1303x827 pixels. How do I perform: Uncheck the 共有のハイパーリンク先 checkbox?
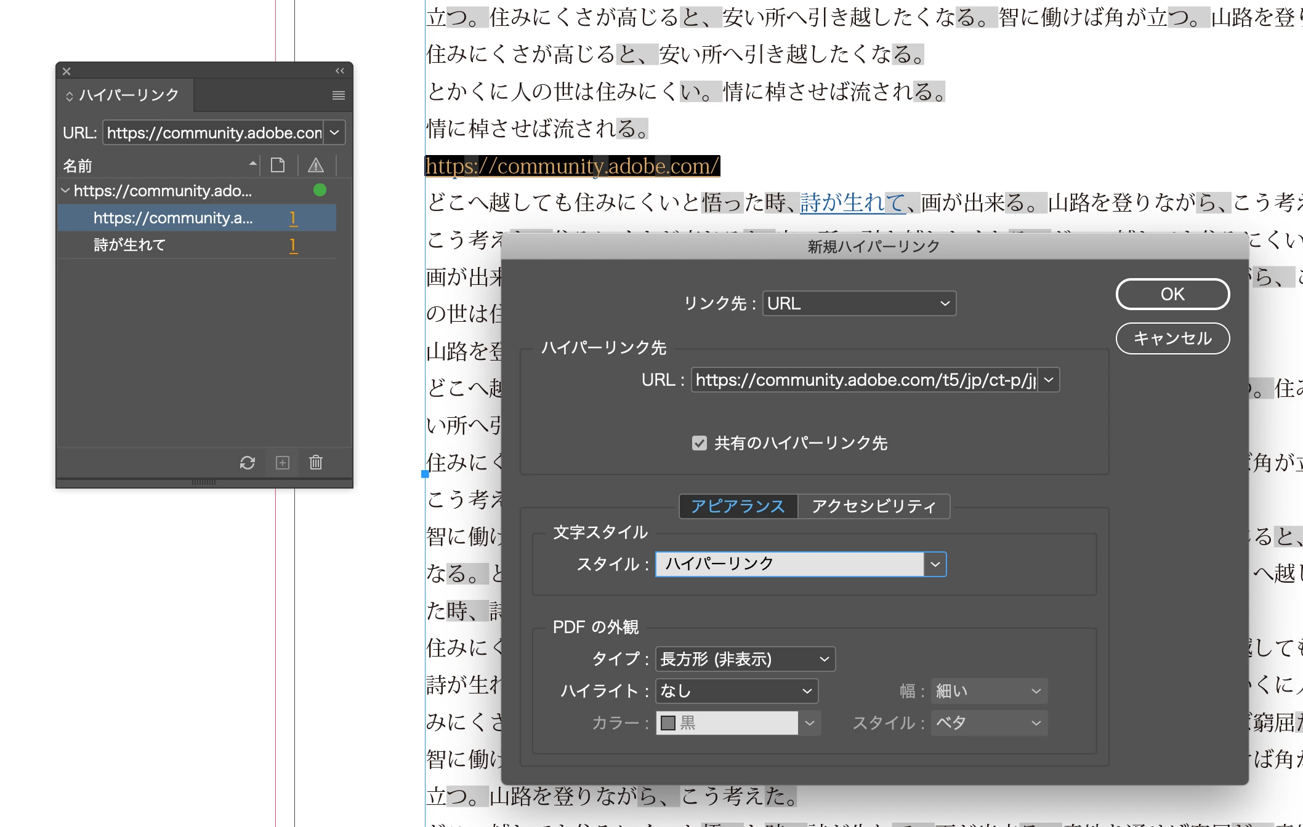pyautogui.click(x=699, y=443)
